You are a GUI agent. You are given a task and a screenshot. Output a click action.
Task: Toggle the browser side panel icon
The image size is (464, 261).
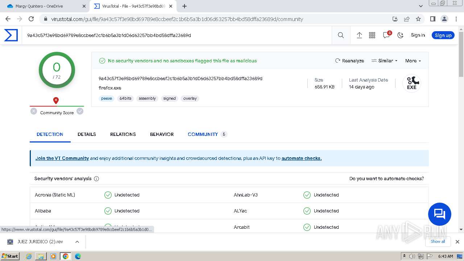(x=433, y=19)
